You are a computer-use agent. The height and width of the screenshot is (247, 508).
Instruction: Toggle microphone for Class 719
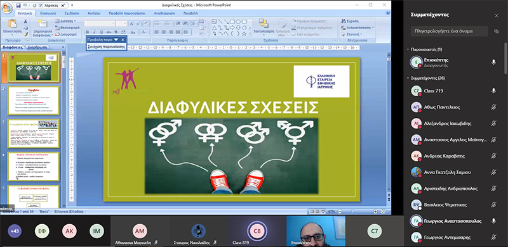[x=493, y=91]
